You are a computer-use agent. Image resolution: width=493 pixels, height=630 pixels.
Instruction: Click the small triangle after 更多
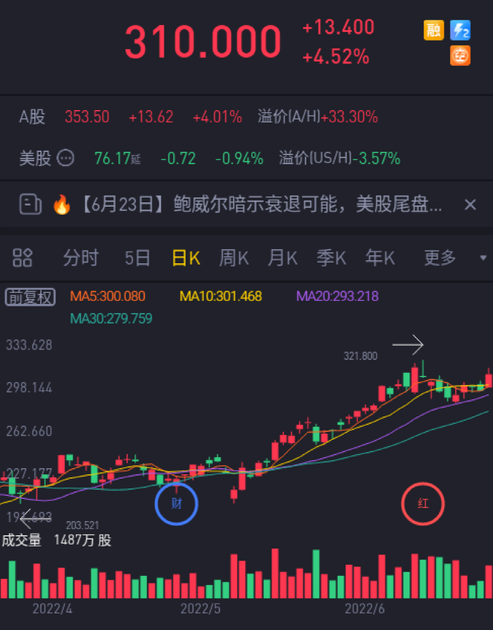(x=483, y=258)
